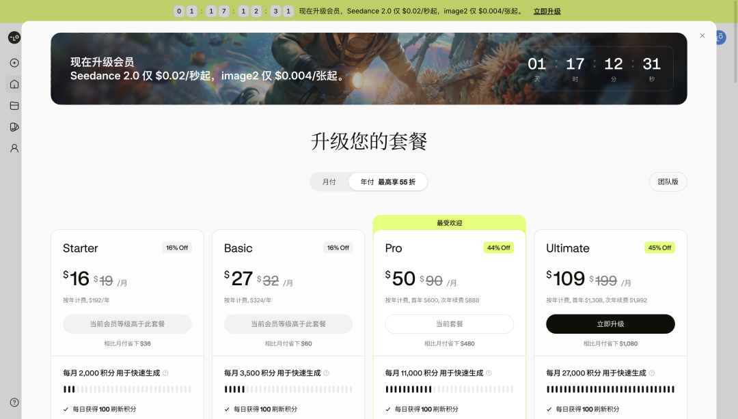Open the folder assets icon in the sidebar

[14, 106]
